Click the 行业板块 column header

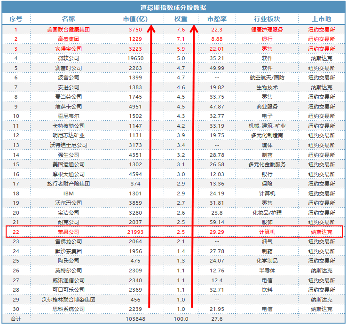(267, 19)
